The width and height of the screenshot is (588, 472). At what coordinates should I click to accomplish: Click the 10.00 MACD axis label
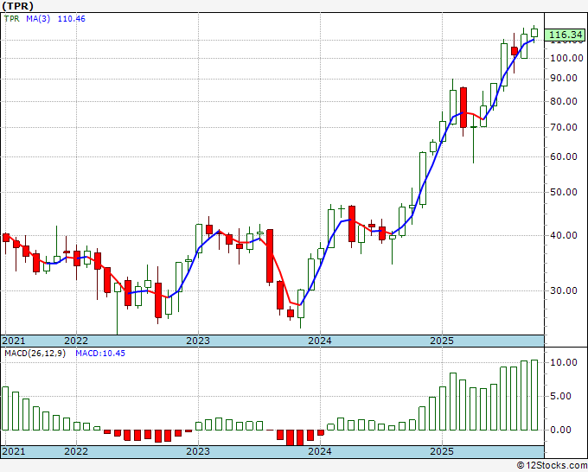563,362
